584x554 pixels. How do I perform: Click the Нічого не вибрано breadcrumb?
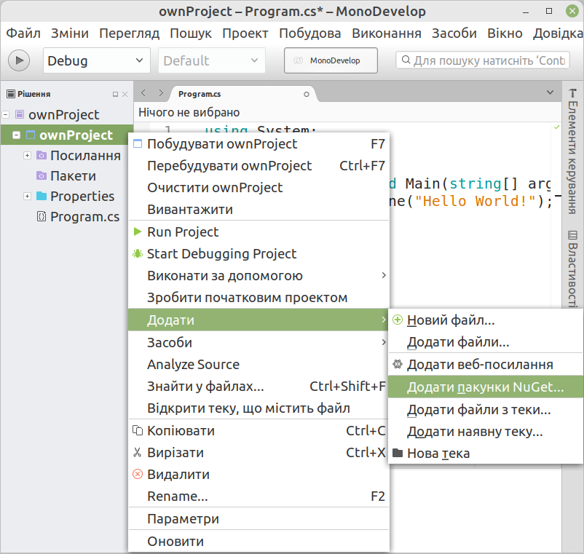(189, 112)
